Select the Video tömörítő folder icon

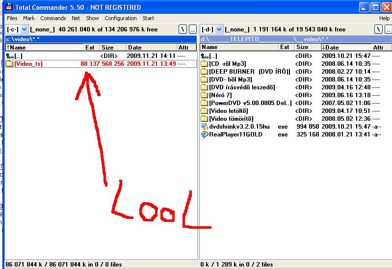pos(205,119)
